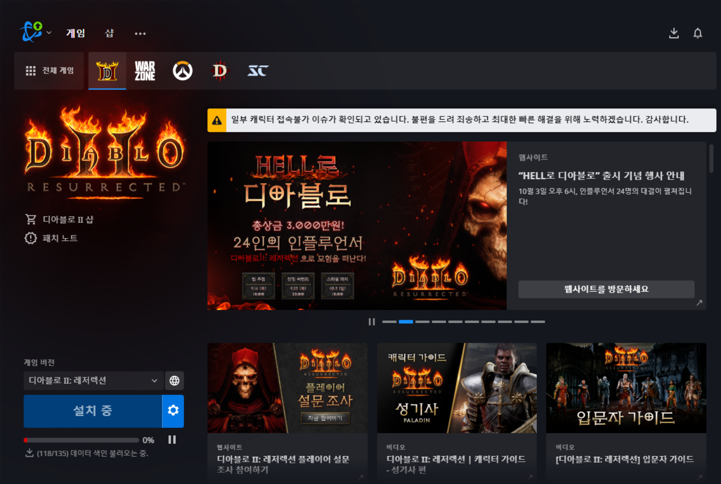Open the 게임 버전 dropdown 디아블로 II: 레저렉션
The width and height of the screenshot is (721, 484).
tap(93, 381)
